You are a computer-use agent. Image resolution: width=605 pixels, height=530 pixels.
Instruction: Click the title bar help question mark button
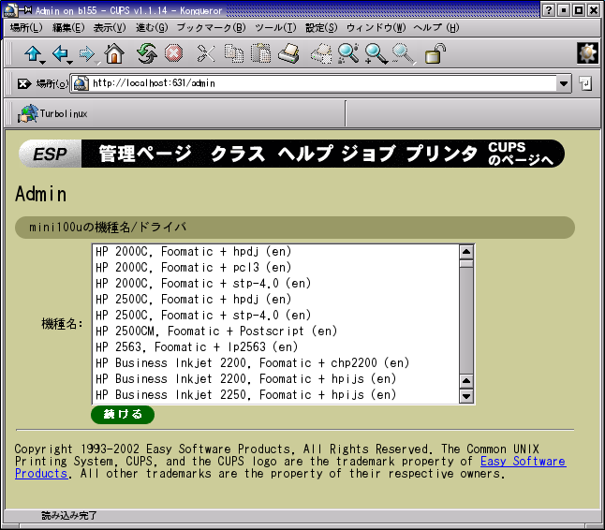pyautogui.click(x=548, y=10)
